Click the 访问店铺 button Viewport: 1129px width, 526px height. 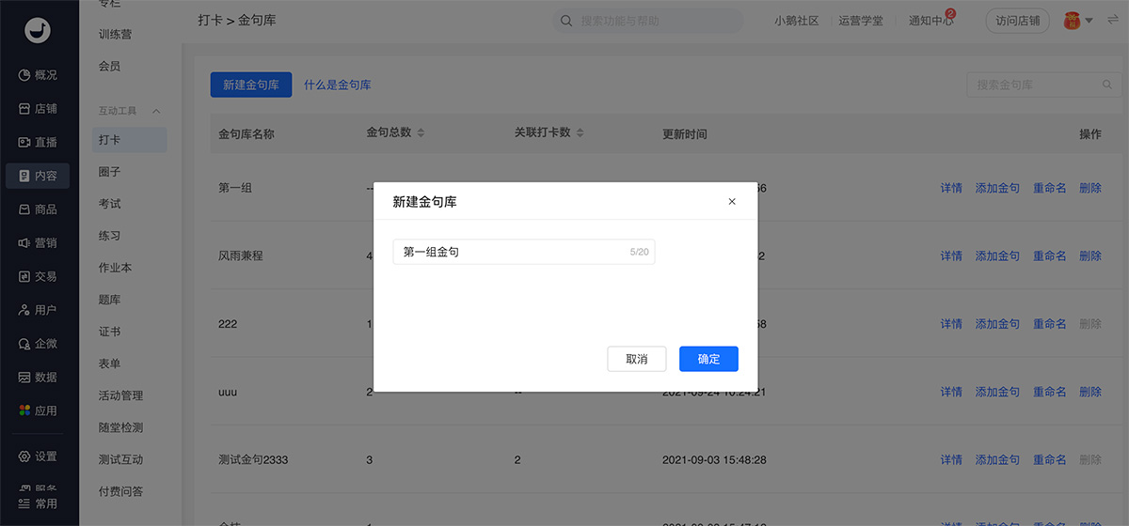[1017, 21]
